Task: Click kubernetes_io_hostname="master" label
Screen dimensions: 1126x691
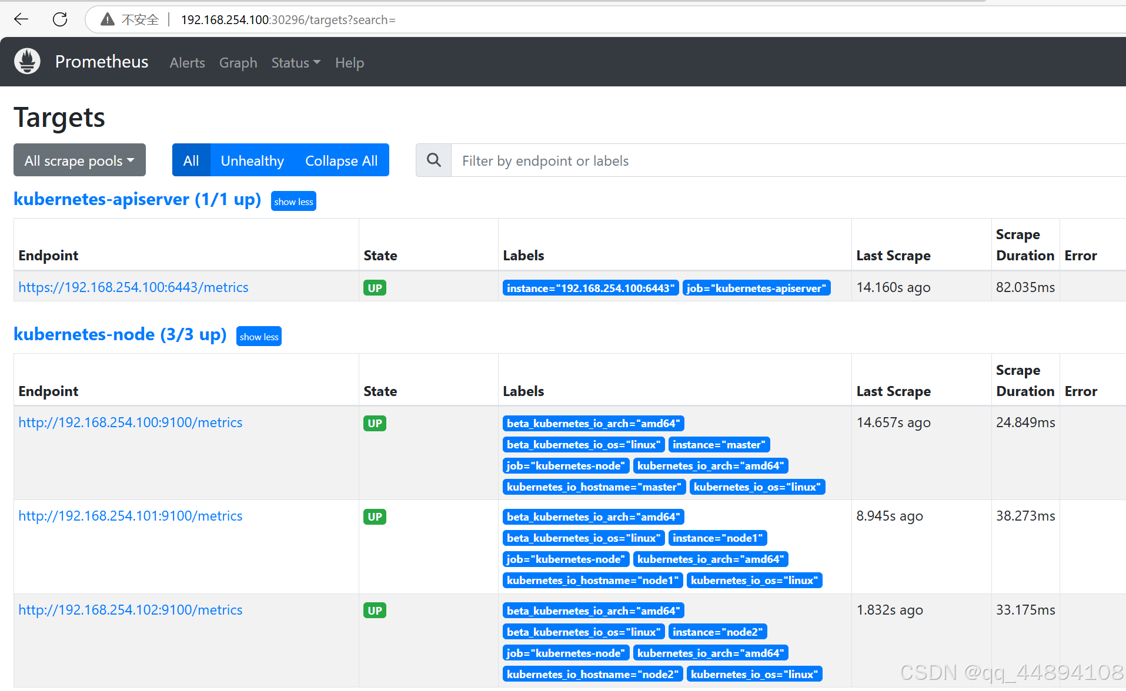Action: [594, 487]
